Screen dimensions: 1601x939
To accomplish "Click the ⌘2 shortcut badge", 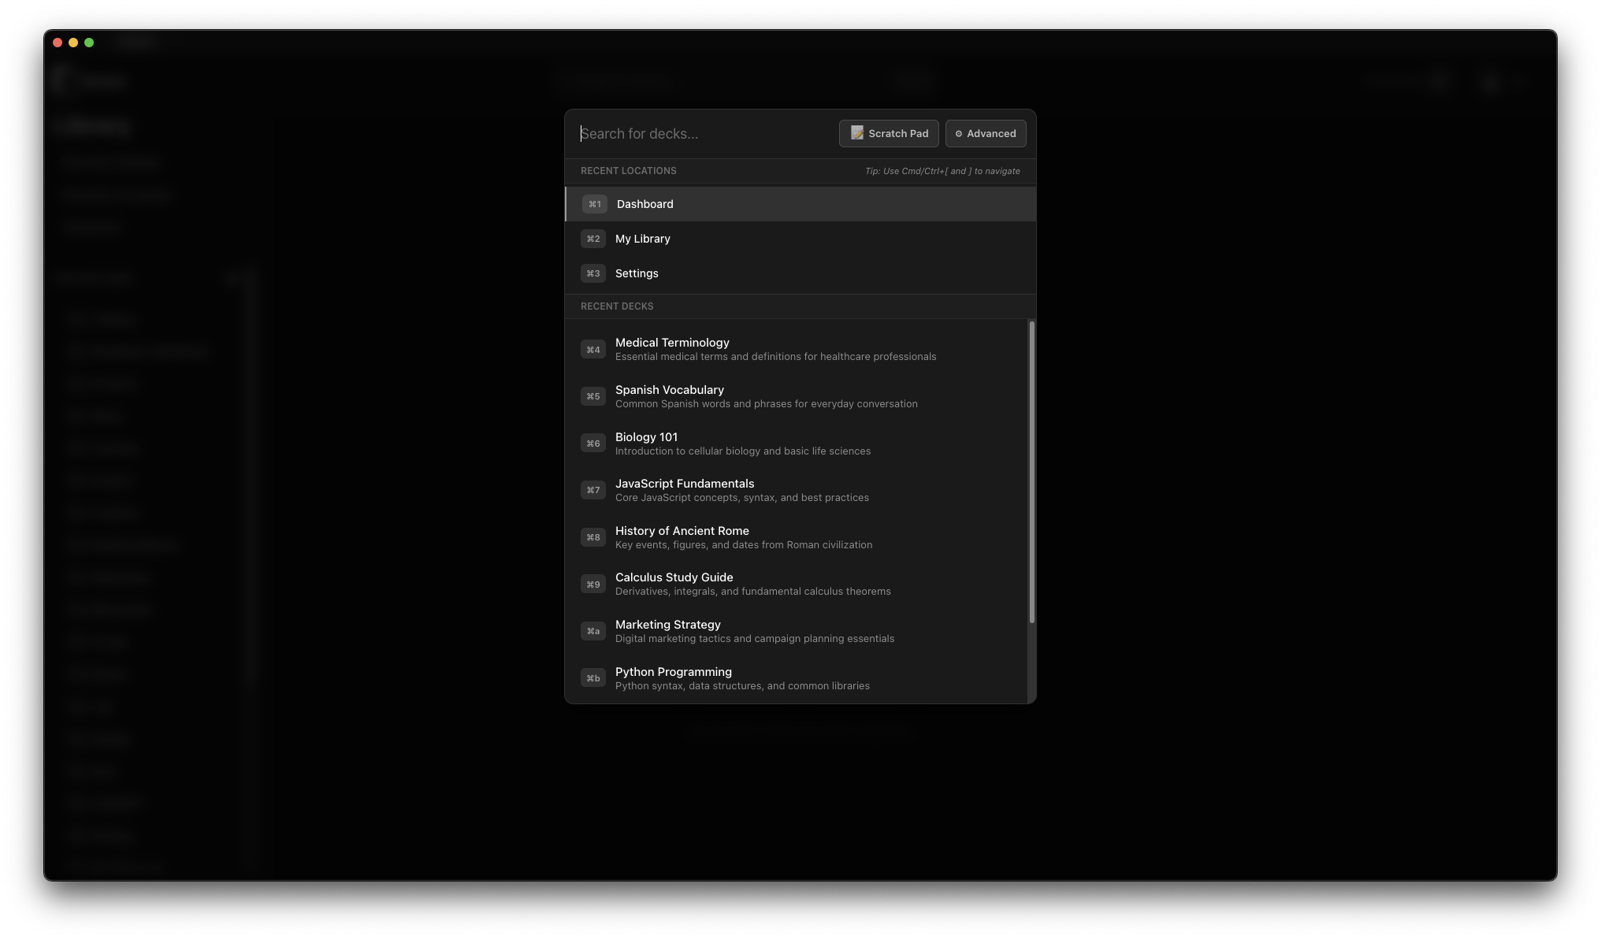I will 592,239.
